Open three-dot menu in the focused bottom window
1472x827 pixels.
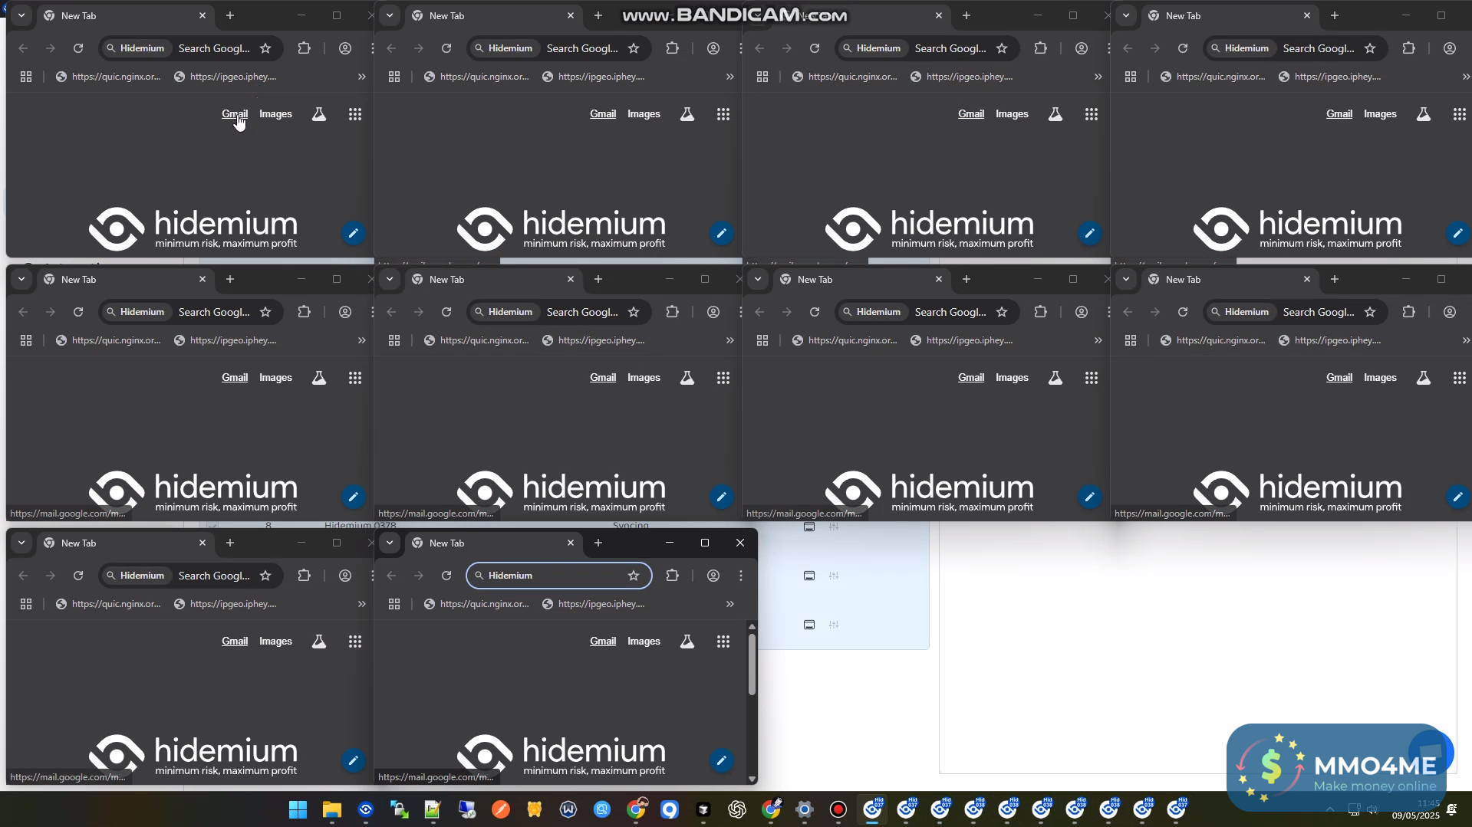(x=741, y=576)
